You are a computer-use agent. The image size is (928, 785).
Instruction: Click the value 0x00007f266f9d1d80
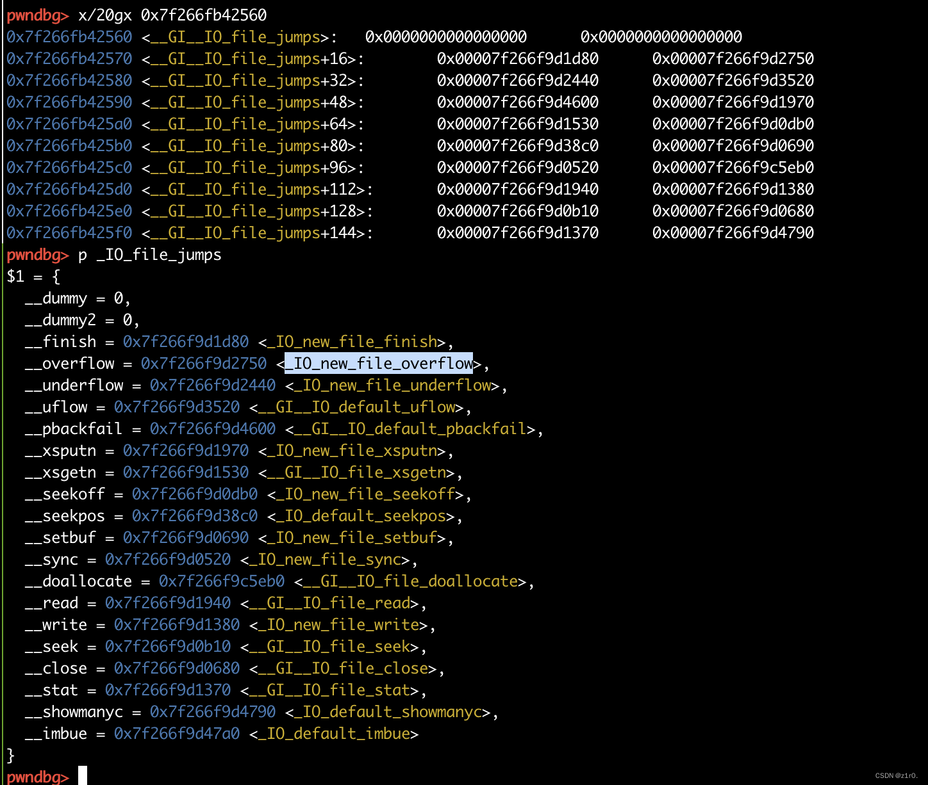point(518,58)
